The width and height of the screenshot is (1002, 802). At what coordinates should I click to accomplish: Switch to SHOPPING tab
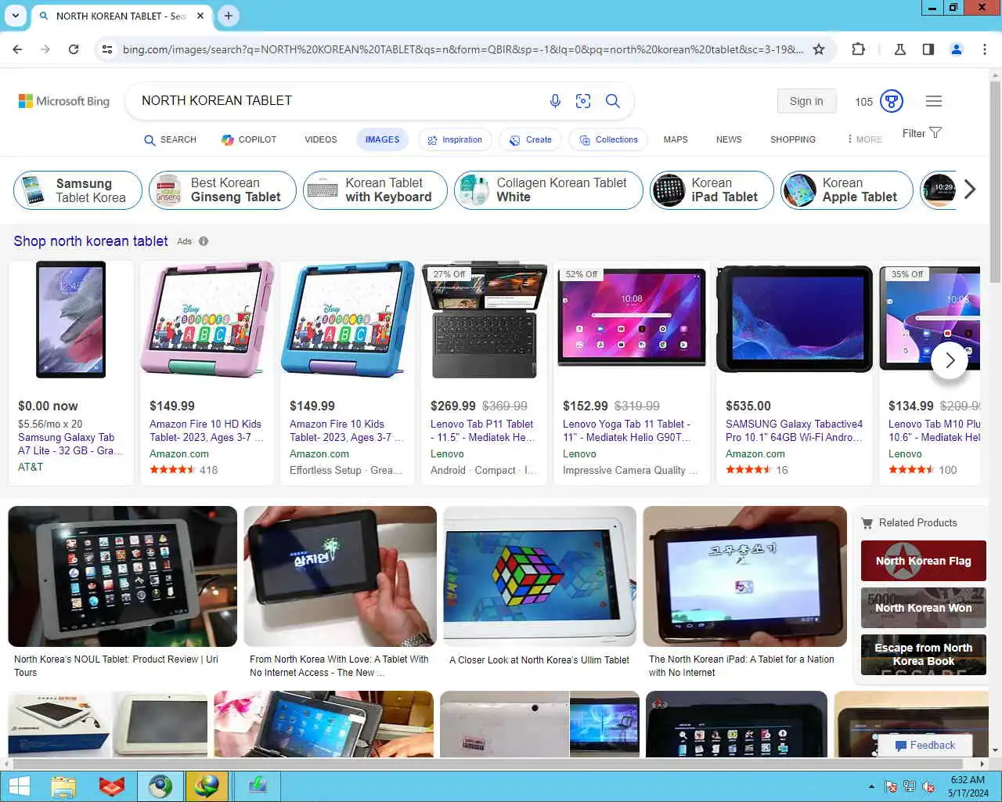(x=793, y=139)
